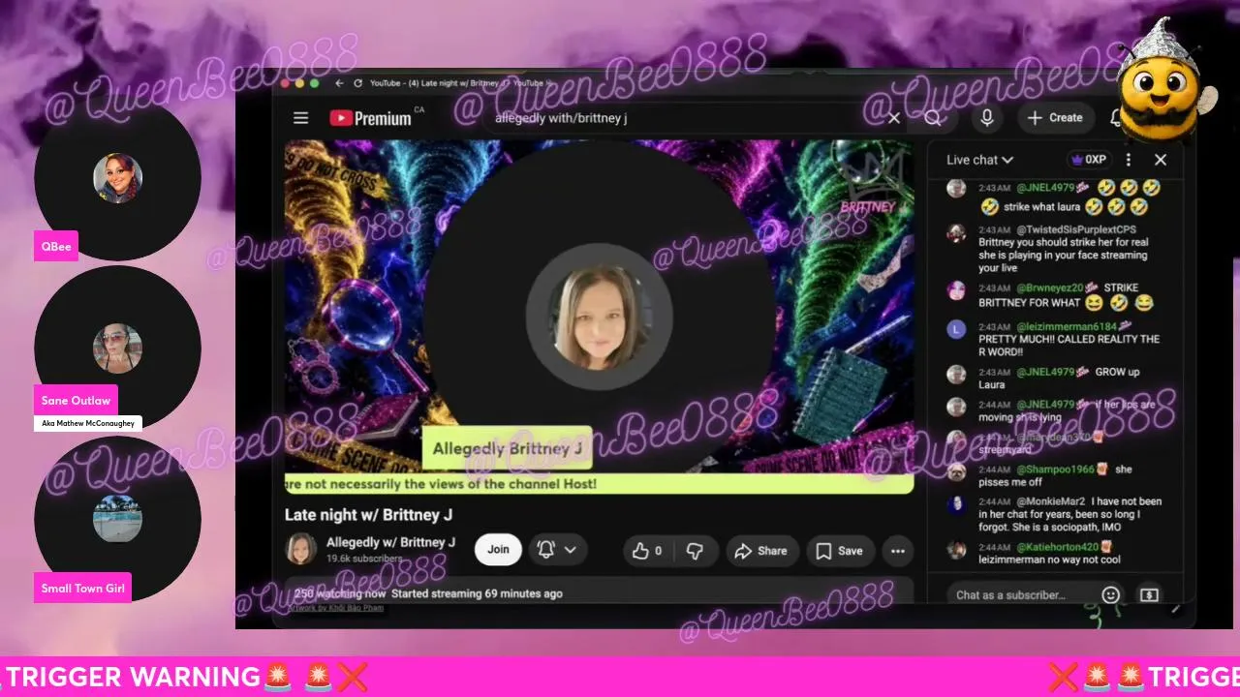Clear the YouTube search query
The height and width of the screenshot is (697, 1240).
pos(894,118)
